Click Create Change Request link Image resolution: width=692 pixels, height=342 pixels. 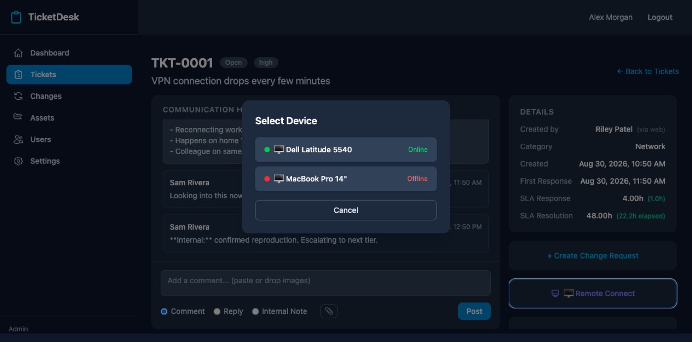[593, 256]
